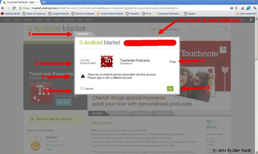The height and width of the screenshot is (154, 258).
Task: Switch to the Overview tab
Action: (x=97, y=114)
